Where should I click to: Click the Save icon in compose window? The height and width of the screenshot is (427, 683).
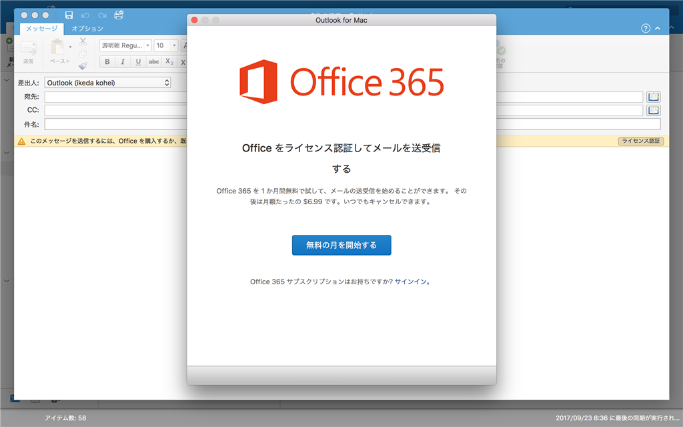[69, 15]
